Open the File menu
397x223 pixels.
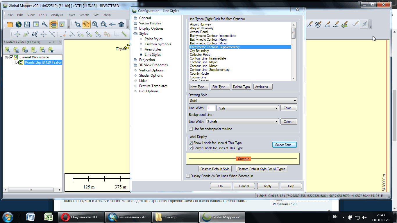[10, 15]
